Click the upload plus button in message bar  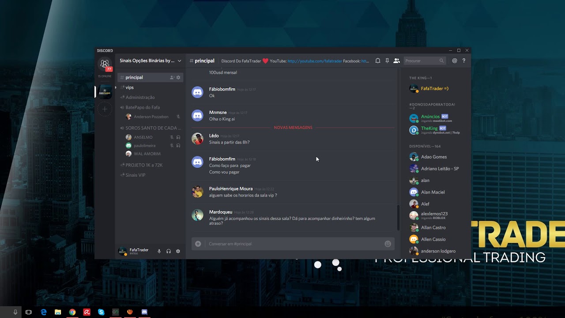coord(198,244)
